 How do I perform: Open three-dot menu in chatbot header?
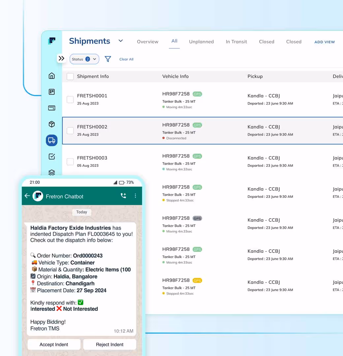pos(135,196)
